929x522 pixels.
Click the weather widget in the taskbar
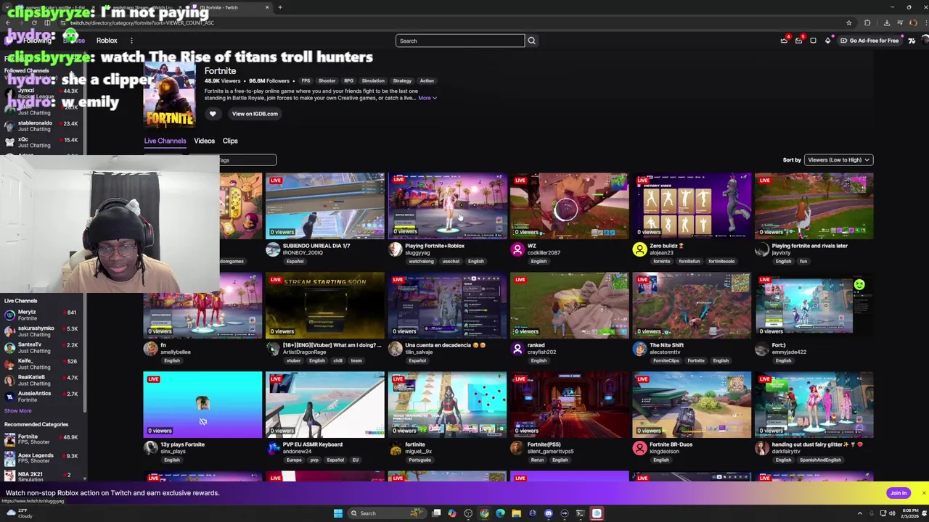(19, 513)
